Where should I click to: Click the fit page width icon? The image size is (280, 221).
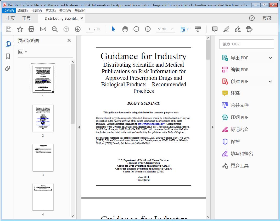(x=183, y=29)
